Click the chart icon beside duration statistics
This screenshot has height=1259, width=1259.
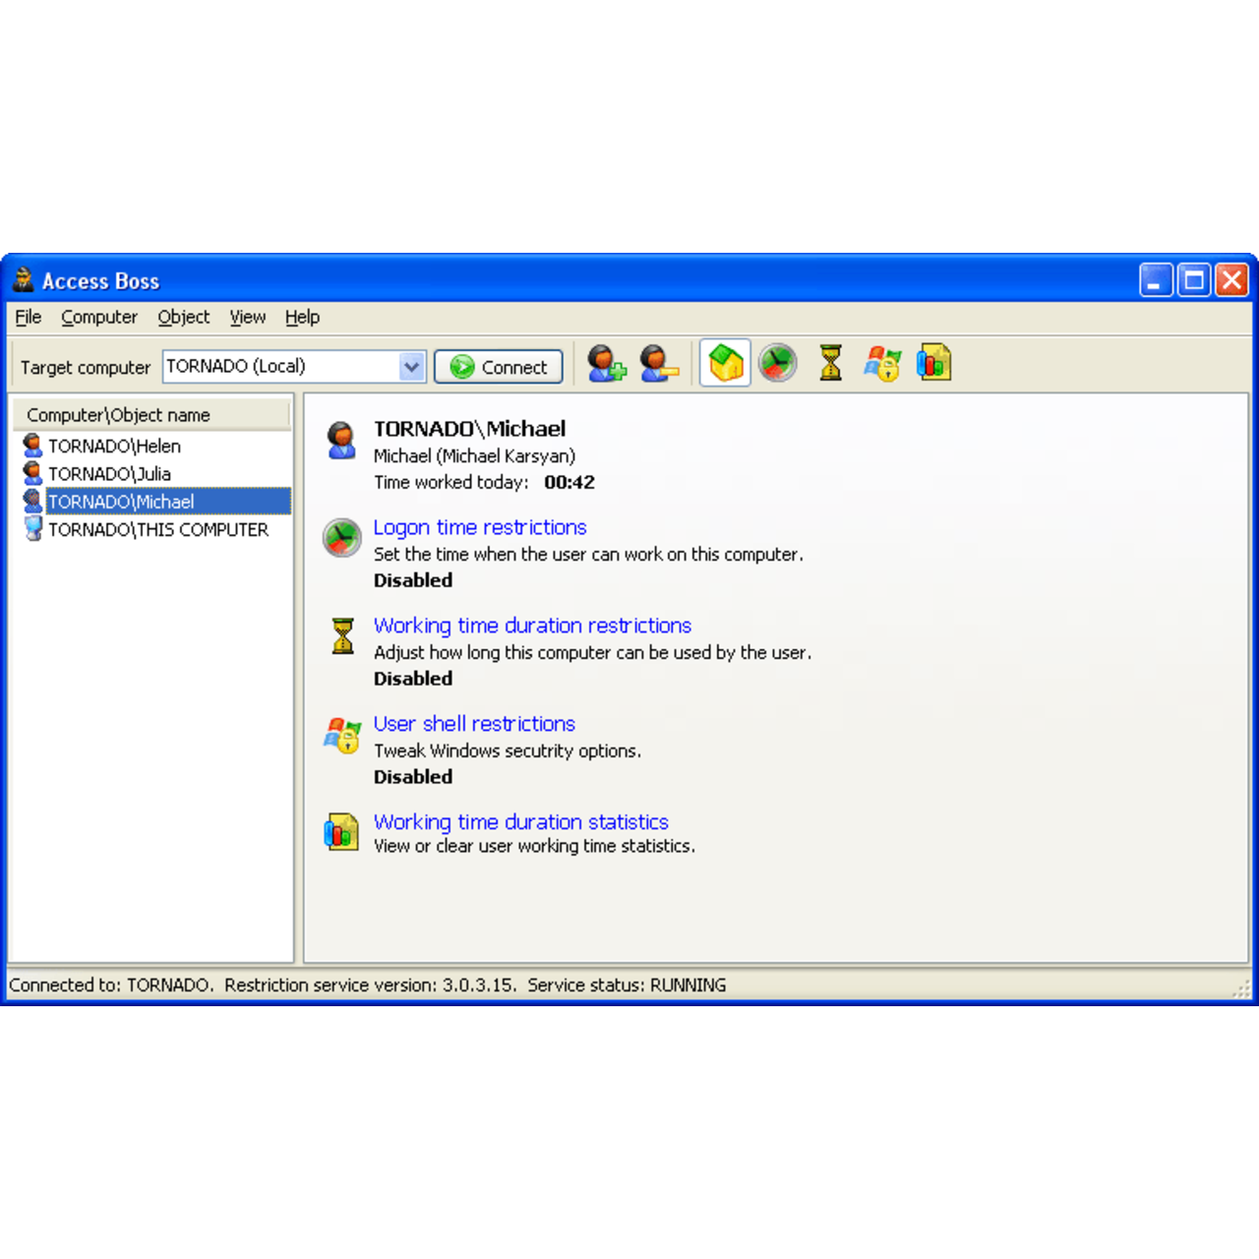pos(341,832)
